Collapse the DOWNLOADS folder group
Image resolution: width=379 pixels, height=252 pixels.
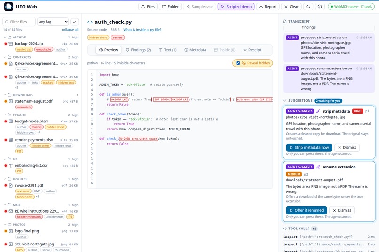tap(40, 95)
